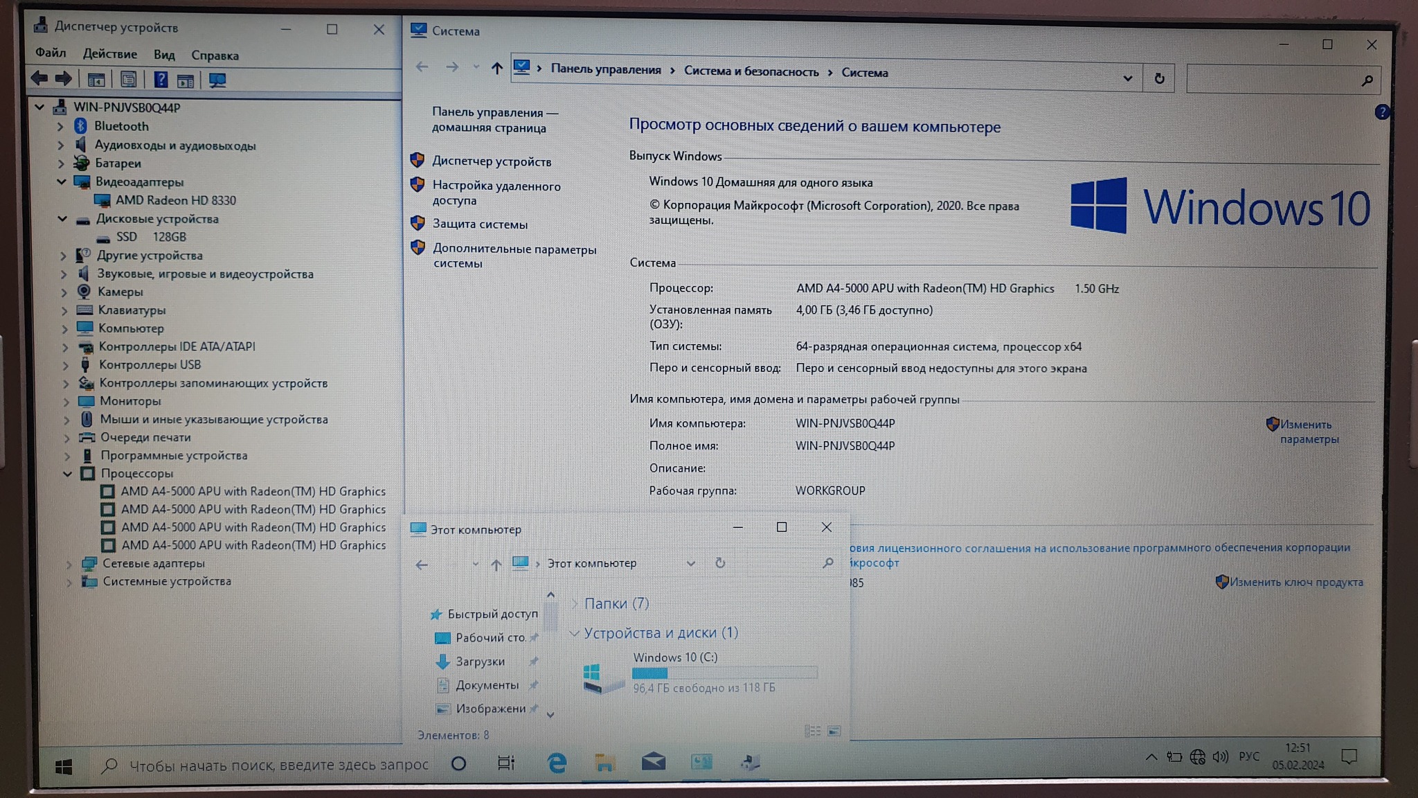Click the volume icon in system tray

pyautogui.click(x=1220, y=757)
